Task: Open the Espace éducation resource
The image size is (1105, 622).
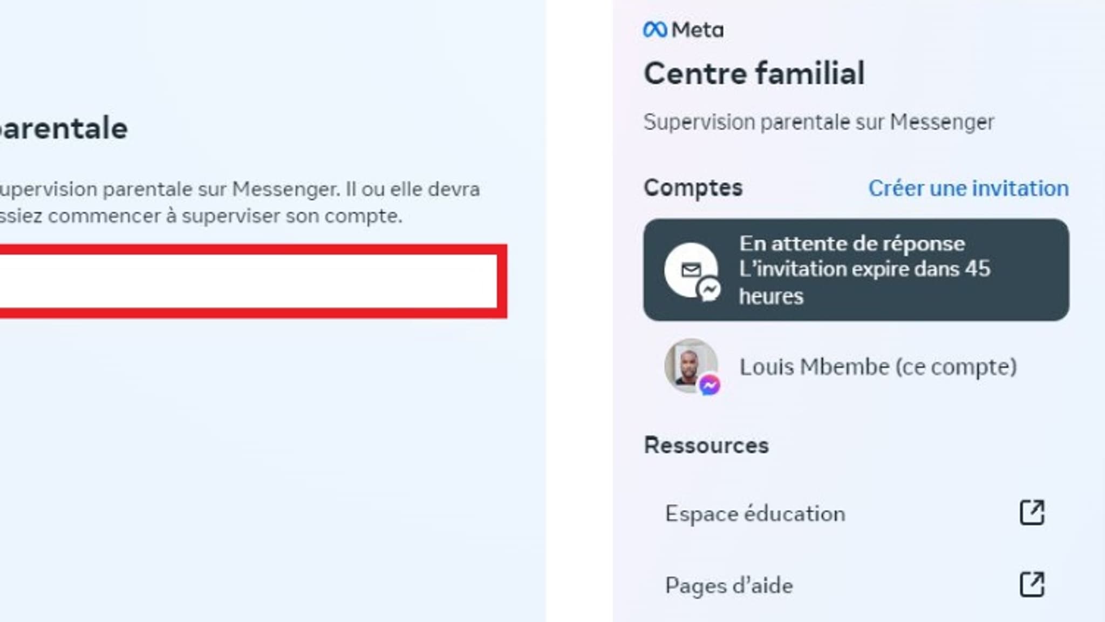Action: tap(856, 513)
